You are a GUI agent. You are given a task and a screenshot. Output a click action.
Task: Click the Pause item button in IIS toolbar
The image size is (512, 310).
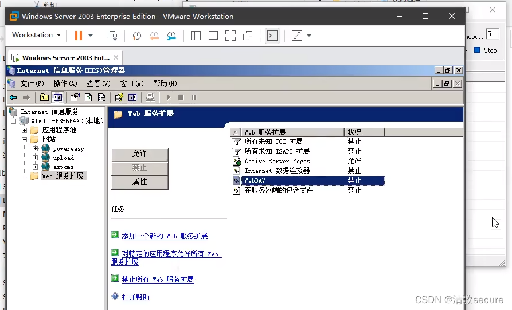194,97
